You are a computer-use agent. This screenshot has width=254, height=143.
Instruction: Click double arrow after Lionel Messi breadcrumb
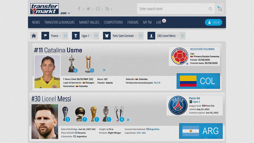pyautogui.click(x=182, y=36)
